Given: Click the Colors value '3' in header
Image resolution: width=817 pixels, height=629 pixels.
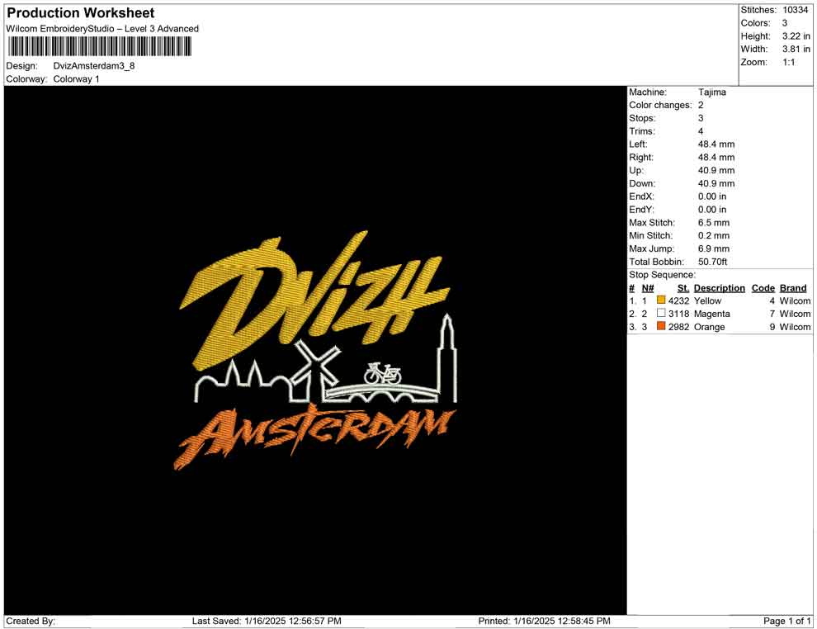Looking at the screenshot, I should click(x=785, y=23).
